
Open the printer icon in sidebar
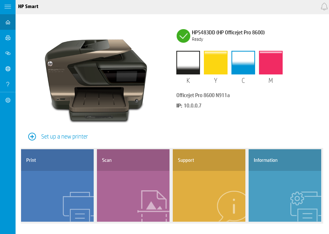[x=8, y=38]
